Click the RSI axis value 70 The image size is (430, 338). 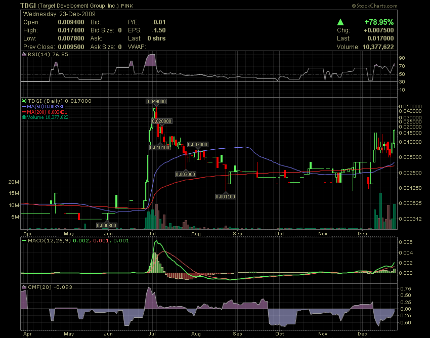tap(402, 66)
